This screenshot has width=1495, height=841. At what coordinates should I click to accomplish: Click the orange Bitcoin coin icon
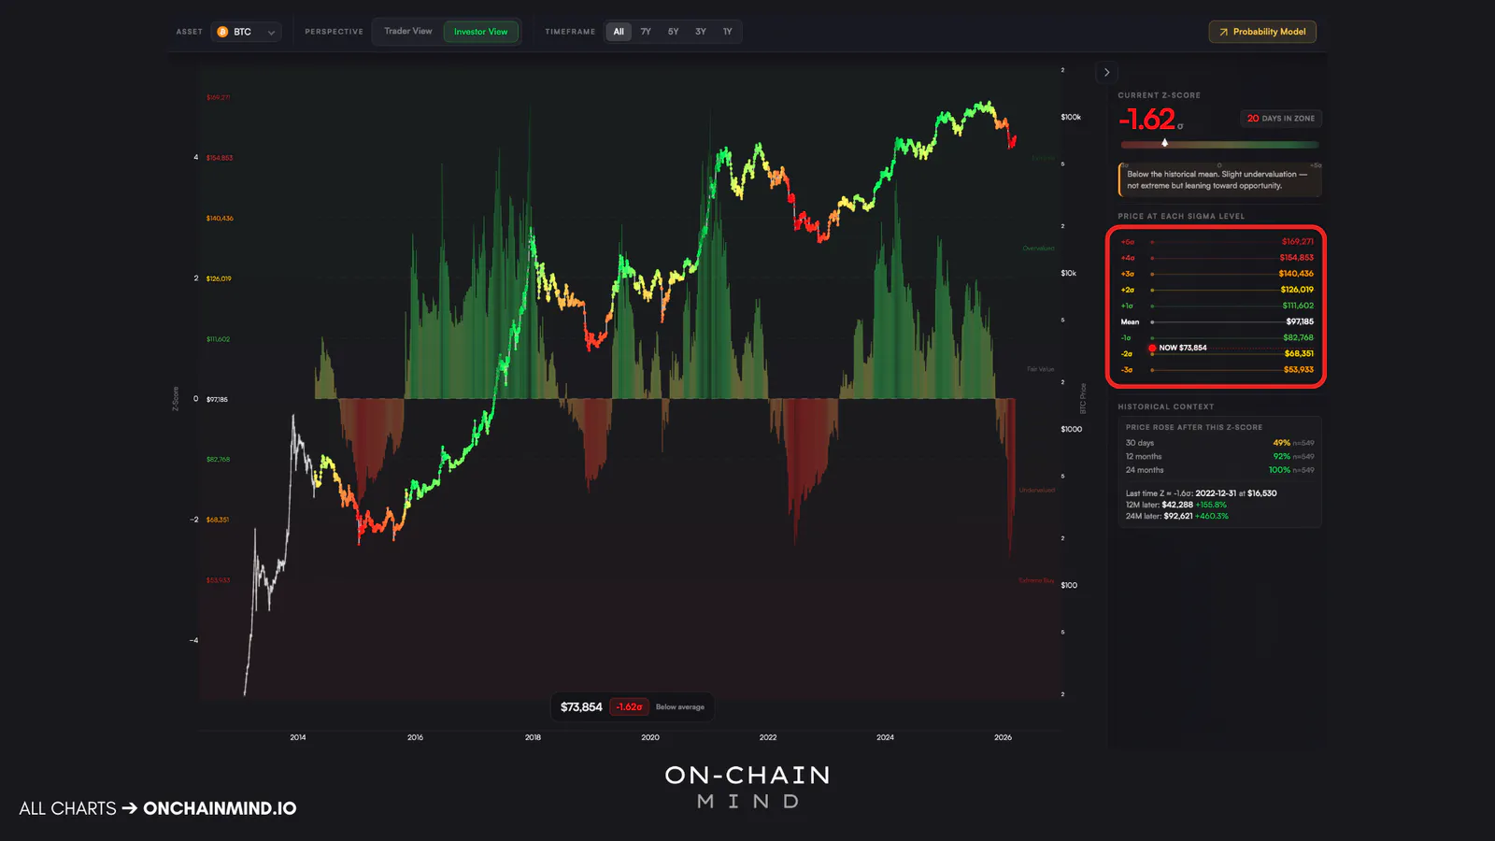tap(222, 32)
